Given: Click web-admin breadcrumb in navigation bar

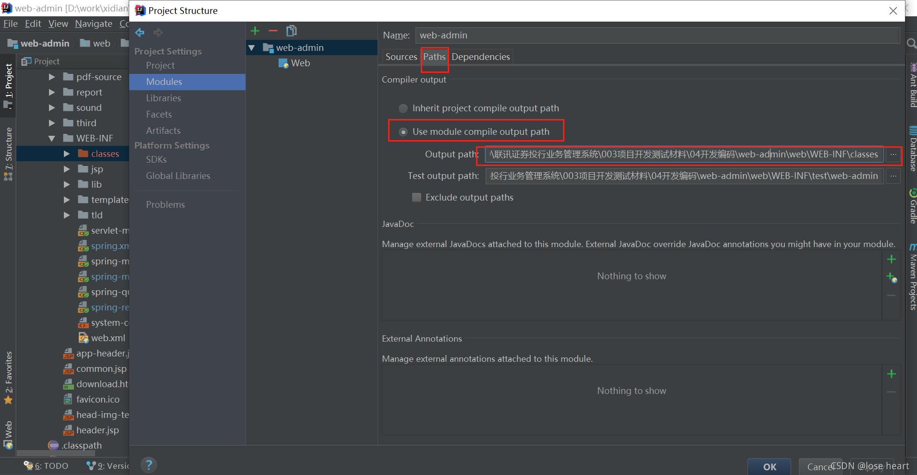Looking at the screenshot, I should point(39,43).
